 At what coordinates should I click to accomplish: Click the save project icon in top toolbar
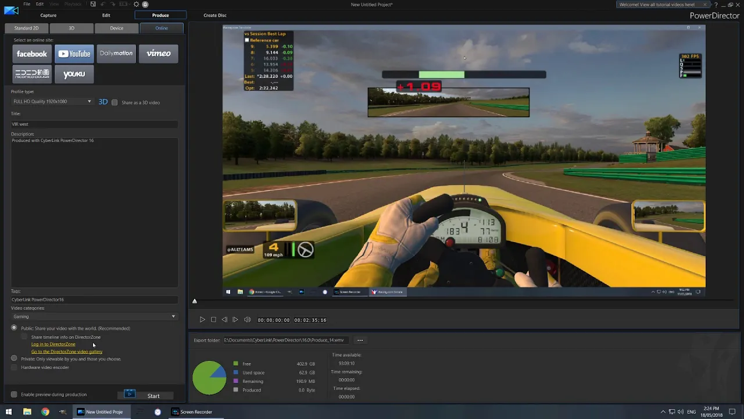(93, 4)
